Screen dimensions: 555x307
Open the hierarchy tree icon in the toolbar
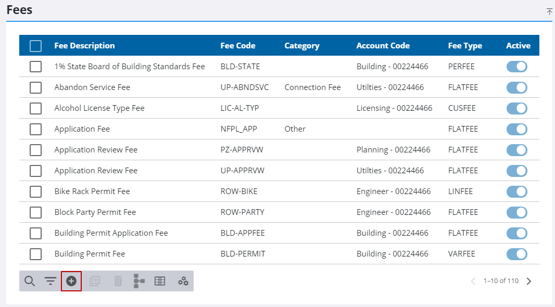coord(138,281)
